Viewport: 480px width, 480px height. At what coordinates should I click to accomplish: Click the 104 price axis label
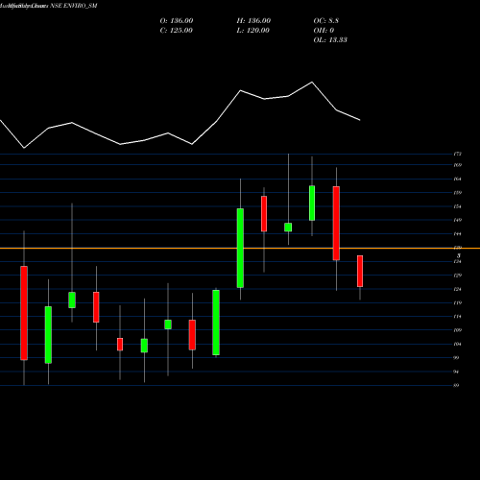pos(458,344)
